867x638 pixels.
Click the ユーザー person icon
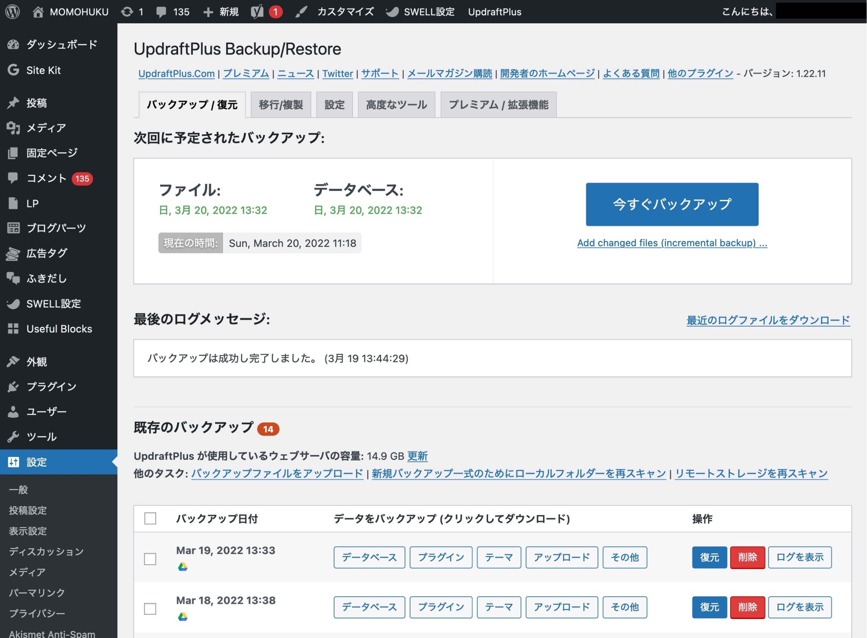click(x=13, y=412)
